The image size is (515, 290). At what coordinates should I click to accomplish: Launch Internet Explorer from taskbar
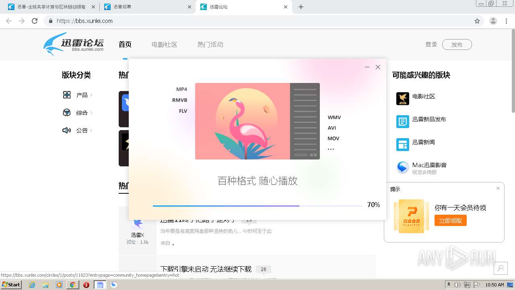(32, 285)
